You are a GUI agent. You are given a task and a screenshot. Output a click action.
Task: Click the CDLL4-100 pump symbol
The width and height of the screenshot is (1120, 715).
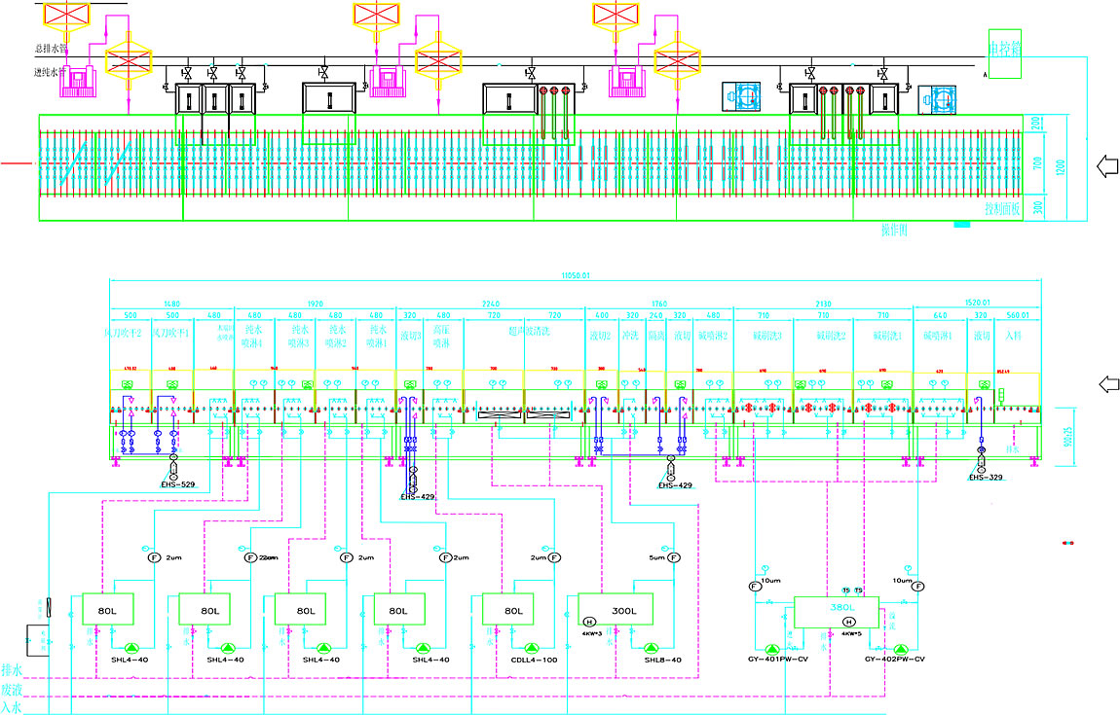coord(531,647)
